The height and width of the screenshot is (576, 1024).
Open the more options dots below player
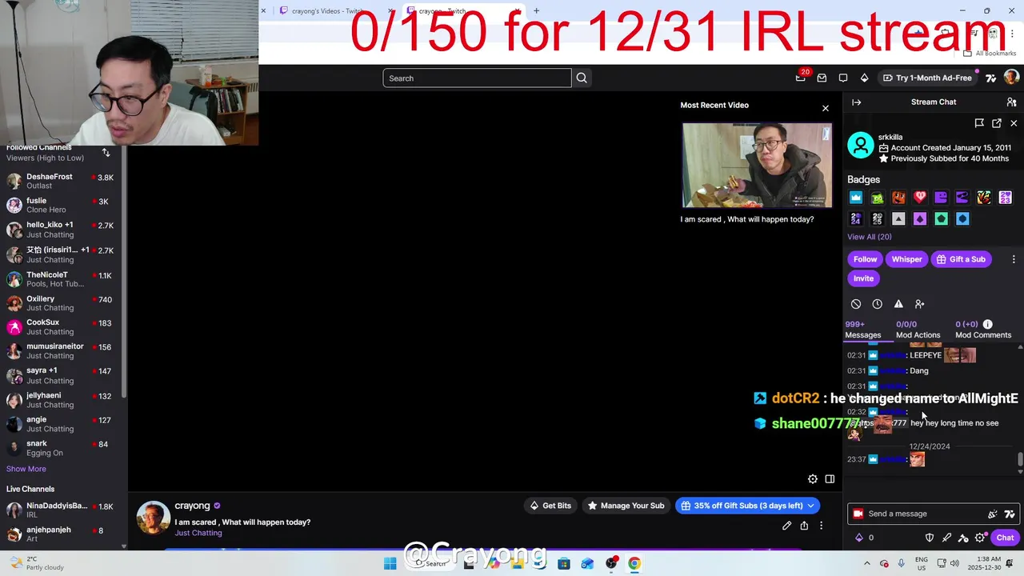pyautogui.click(x=821, y=526)
